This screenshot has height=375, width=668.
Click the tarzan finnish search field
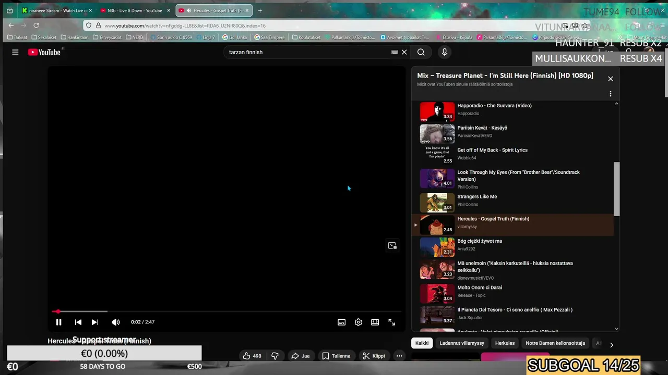[x=308, y=52]
